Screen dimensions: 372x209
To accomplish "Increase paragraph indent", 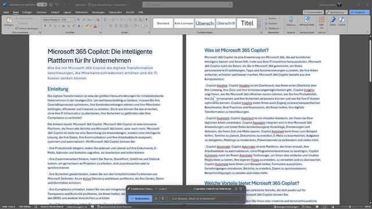I will coord(135,20).
